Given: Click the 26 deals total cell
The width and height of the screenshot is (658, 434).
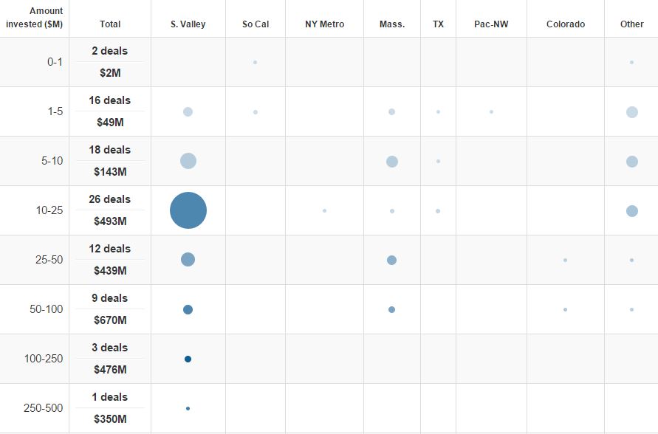Looking at the screenshot, I should 110,199.
